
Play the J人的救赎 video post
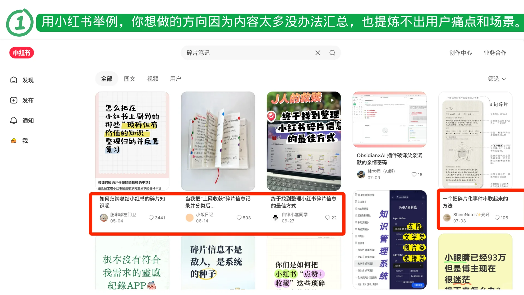click(332, 100)
